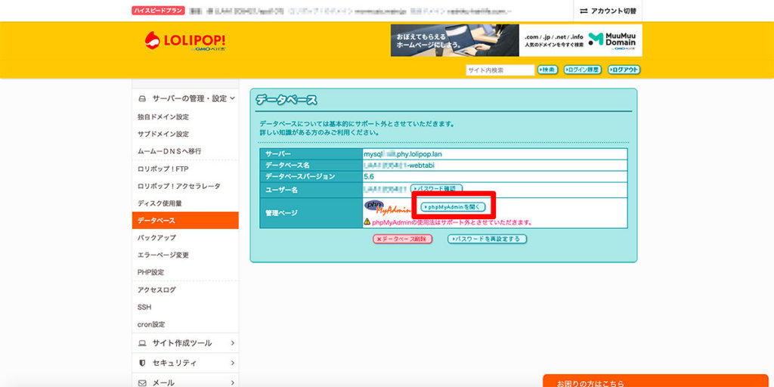This screenshot has height=387, width=774.
Task: Select バックアップ from the sidebar
Action: point(156,237)
